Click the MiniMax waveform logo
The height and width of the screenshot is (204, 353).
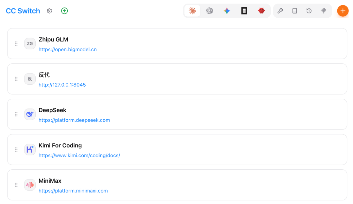pyautogui.click(x=30, y=185)
